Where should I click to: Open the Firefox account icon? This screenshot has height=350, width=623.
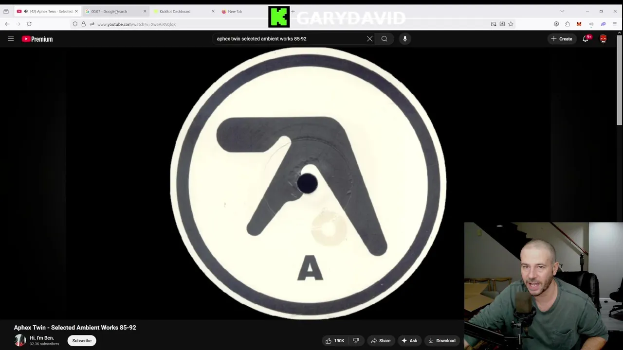pos(556,24)
